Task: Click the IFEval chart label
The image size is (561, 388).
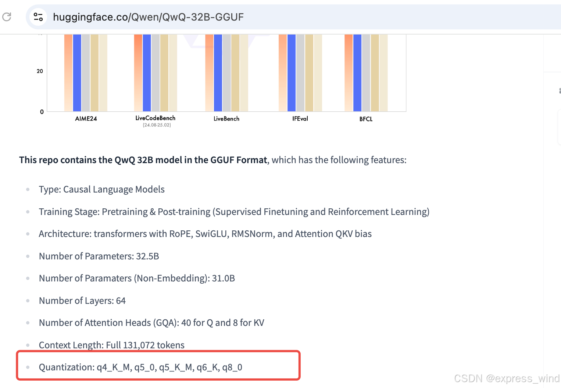Action: pyautogui.click(x=300, y=119)
